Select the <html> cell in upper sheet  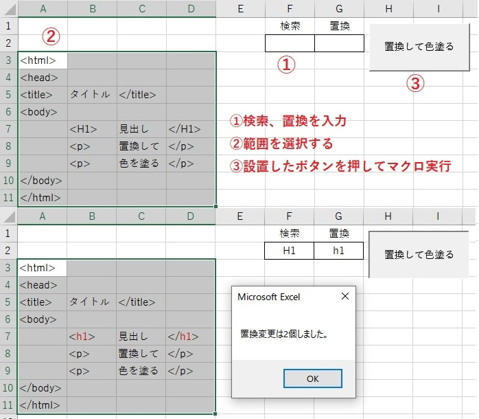tap(43, 60)
